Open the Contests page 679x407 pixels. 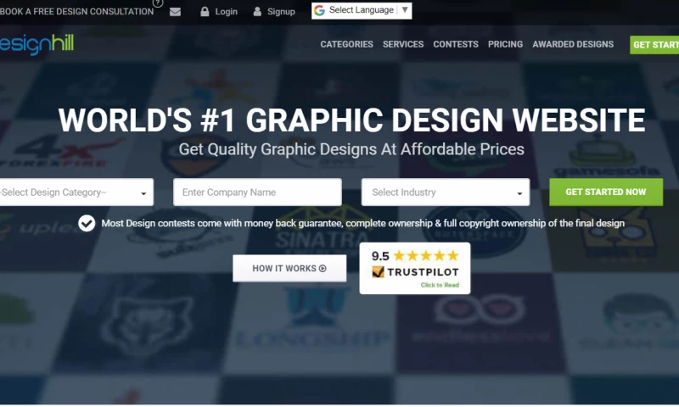point(456,44)
